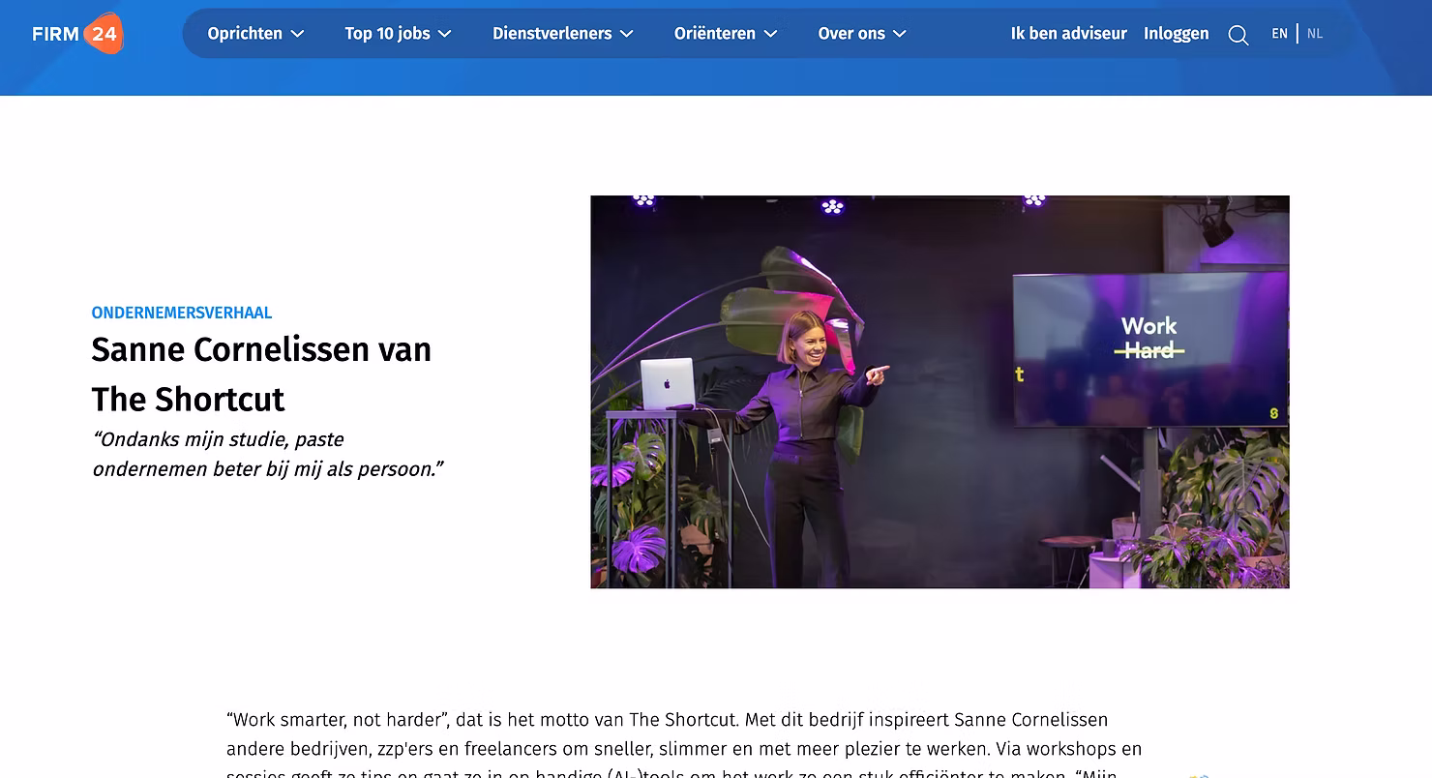The height and width of the screenshot is (778, 1432).
Task: Open the Over ons menu
Action: click(862, 34)
